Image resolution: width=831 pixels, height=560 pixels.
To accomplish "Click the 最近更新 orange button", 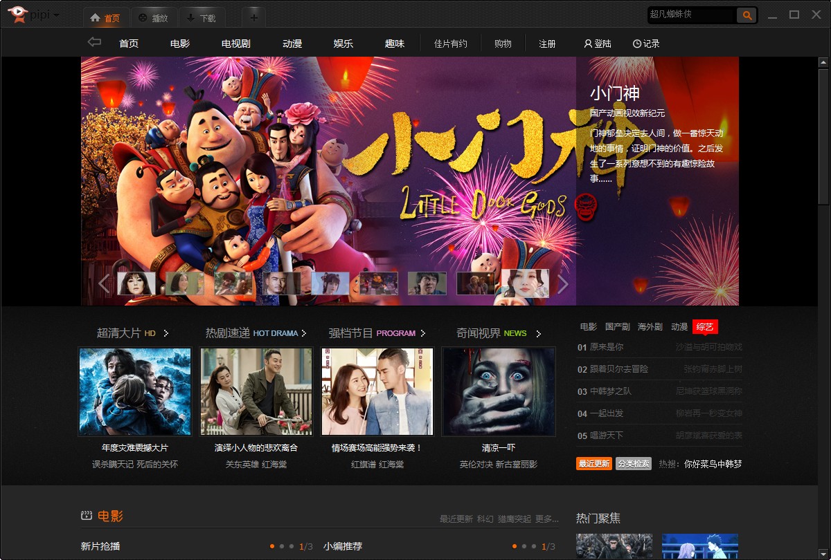I will click(593, 464).
